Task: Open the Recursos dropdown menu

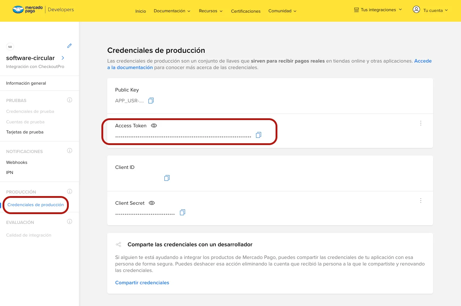Action: pos(211,11)
